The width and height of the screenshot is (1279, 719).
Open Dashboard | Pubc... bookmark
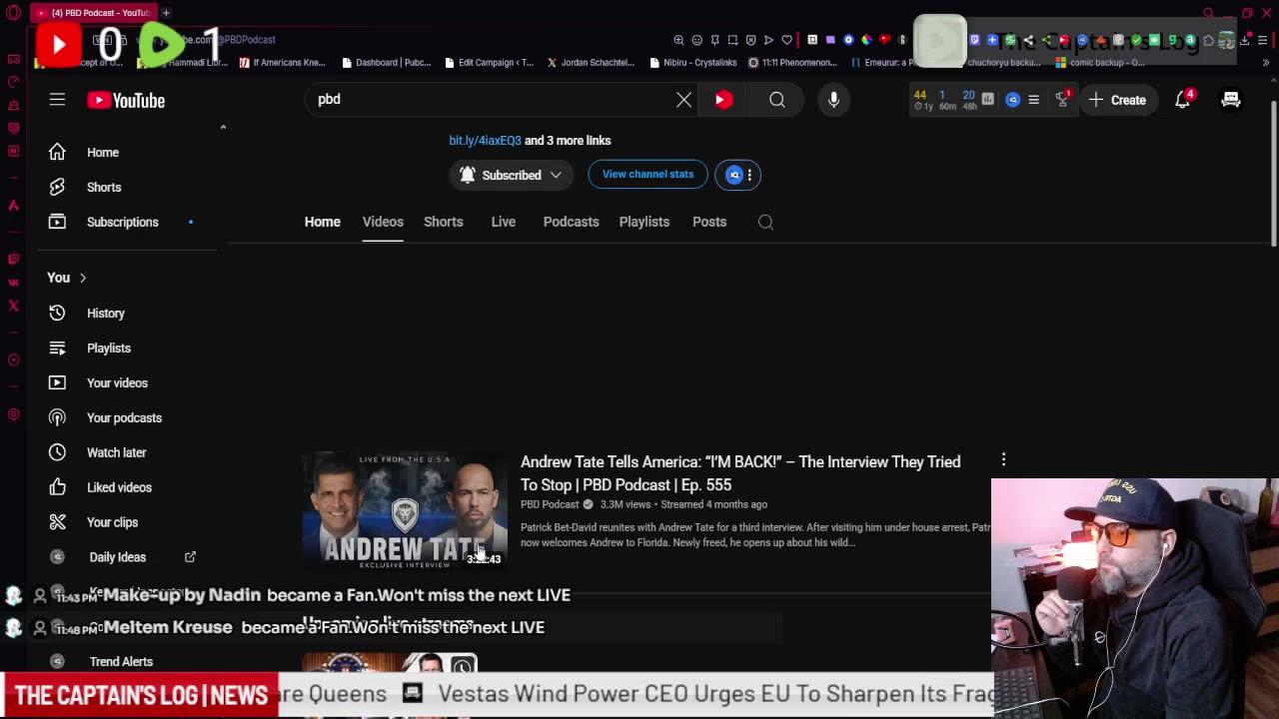387,62
